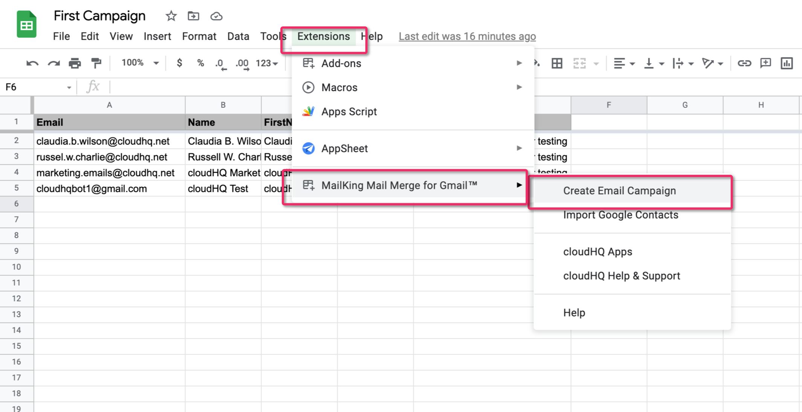Expand the Macros submenu
The width and height of the screenshot is (802, 412).
tap(413, 87)
